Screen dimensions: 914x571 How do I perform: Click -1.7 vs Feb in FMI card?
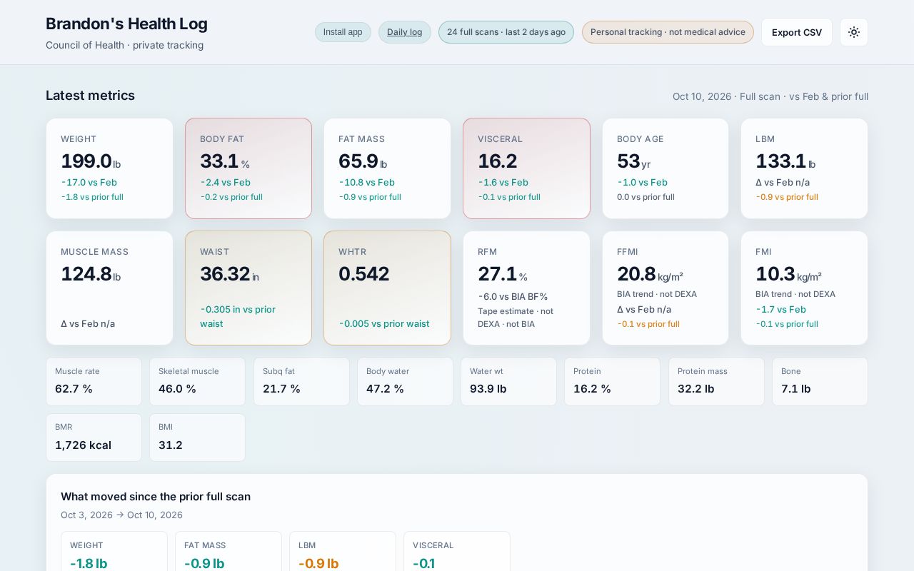pos(781,309)
